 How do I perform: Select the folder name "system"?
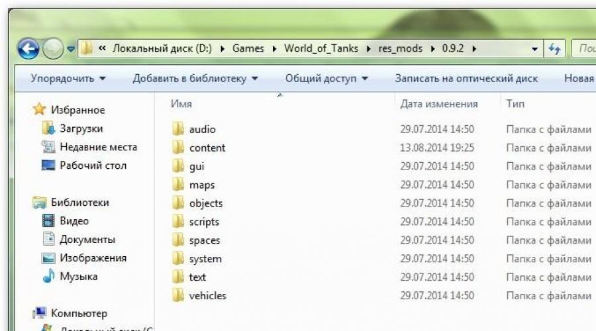205,259
